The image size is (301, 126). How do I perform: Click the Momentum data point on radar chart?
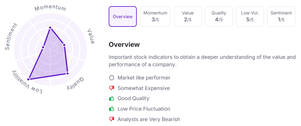[x=50, y=28]
